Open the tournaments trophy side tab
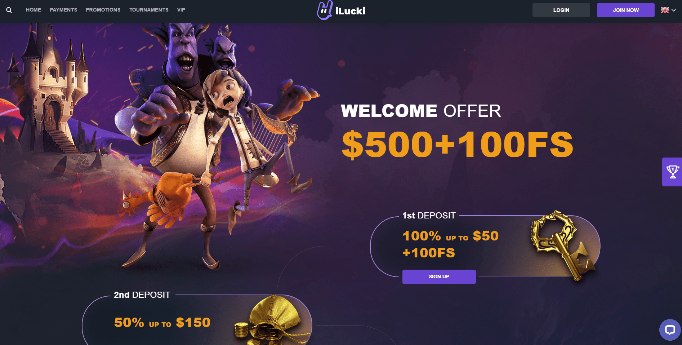 click(672, 172)
